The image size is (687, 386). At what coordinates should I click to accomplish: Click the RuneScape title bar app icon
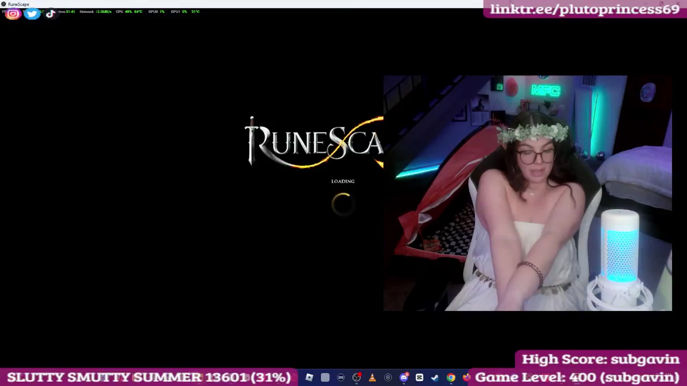pos(4,4)
